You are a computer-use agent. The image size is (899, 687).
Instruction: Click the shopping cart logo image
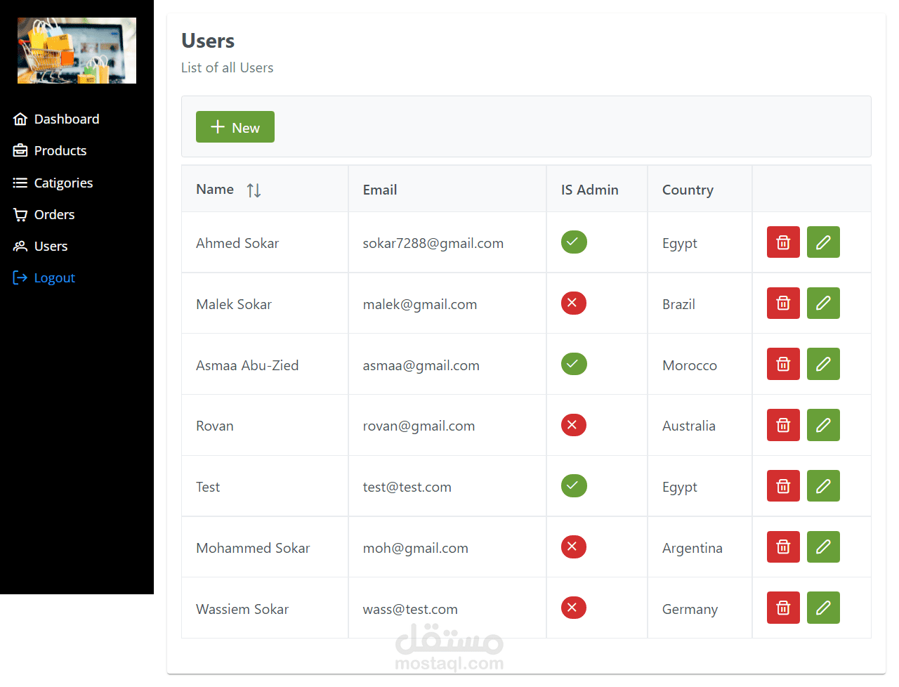(x=77, y=51)
